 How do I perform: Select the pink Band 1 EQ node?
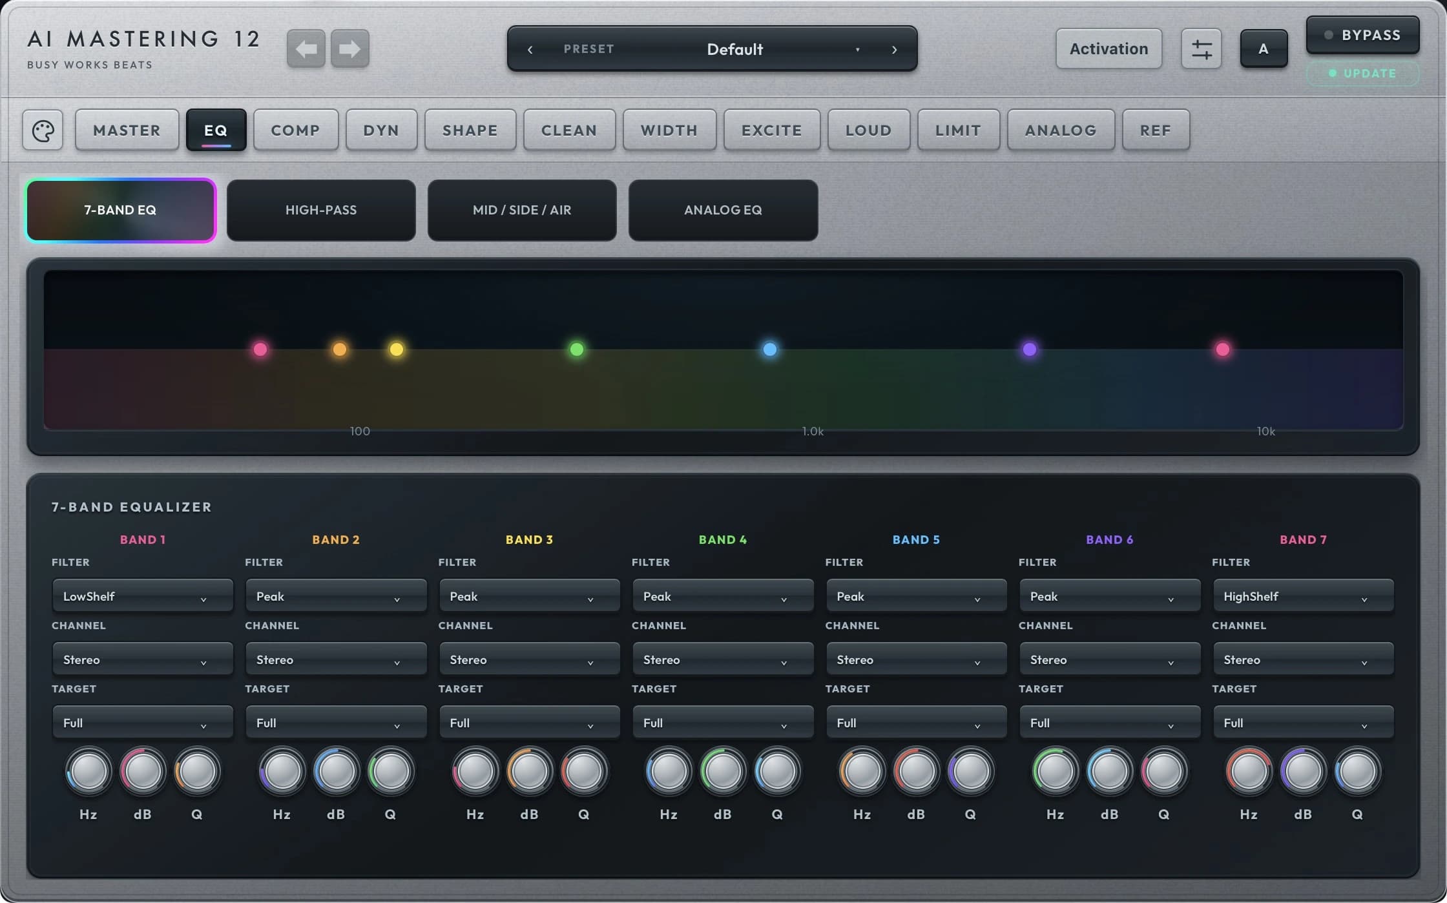pyautogui.click(x=260, y=349)
